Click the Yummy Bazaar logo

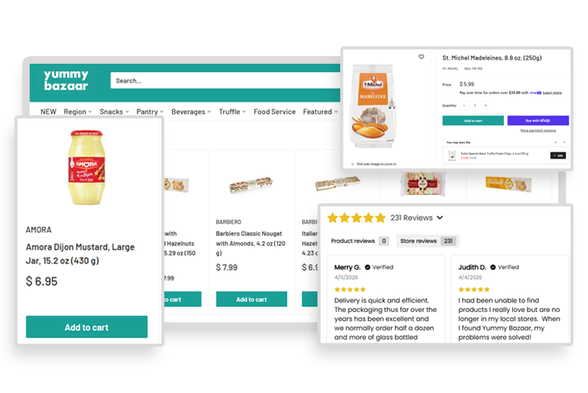pyautogui.click(x=66, y=80)
